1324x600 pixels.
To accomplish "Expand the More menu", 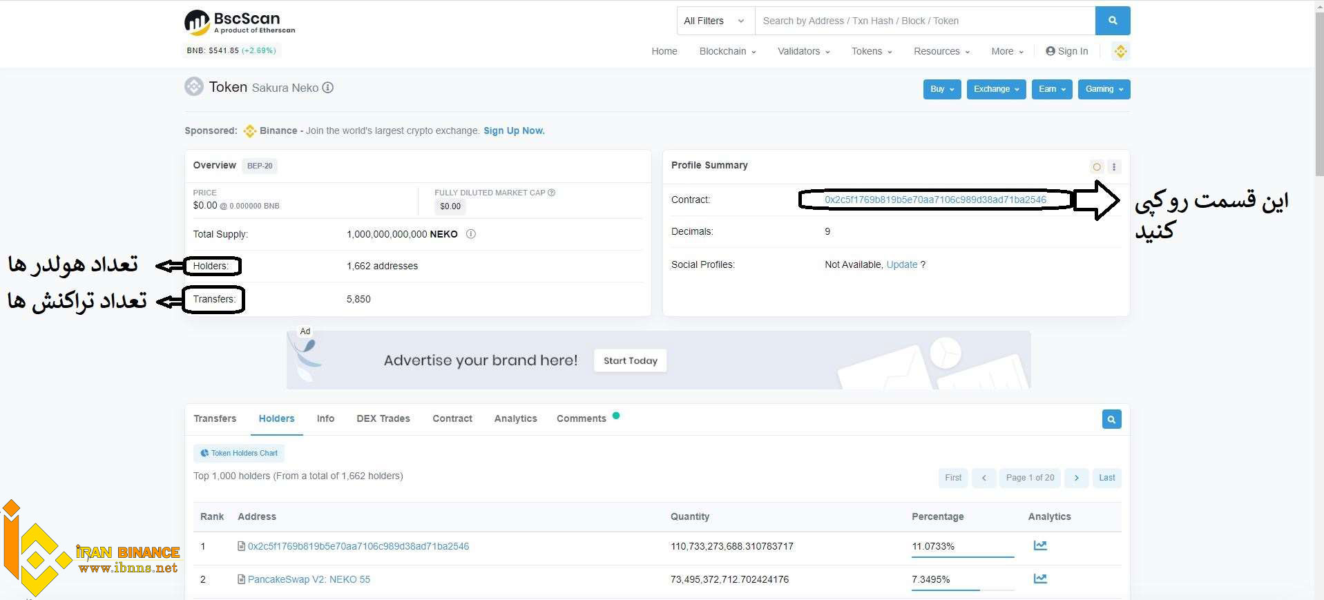I will click(x=1007, y=51).
